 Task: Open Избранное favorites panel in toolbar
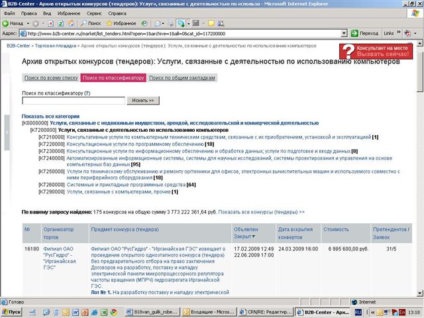[121, 24]
